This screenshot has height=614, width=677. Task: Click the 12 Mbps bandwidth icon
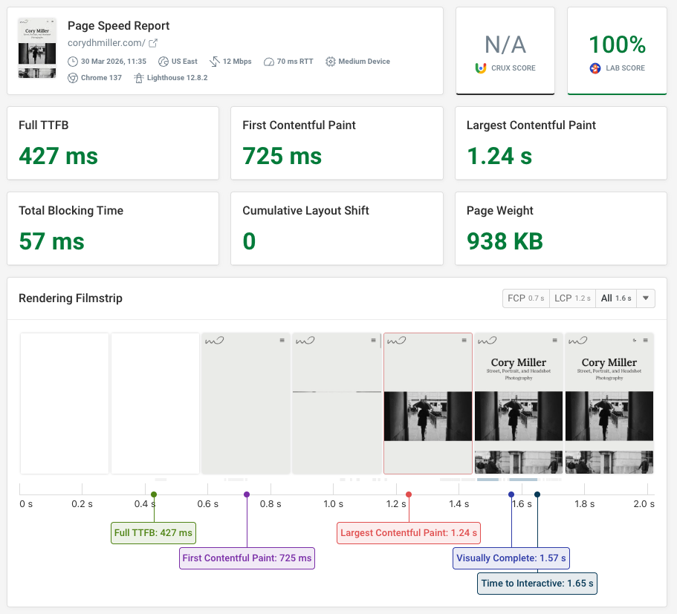(213, 62)
